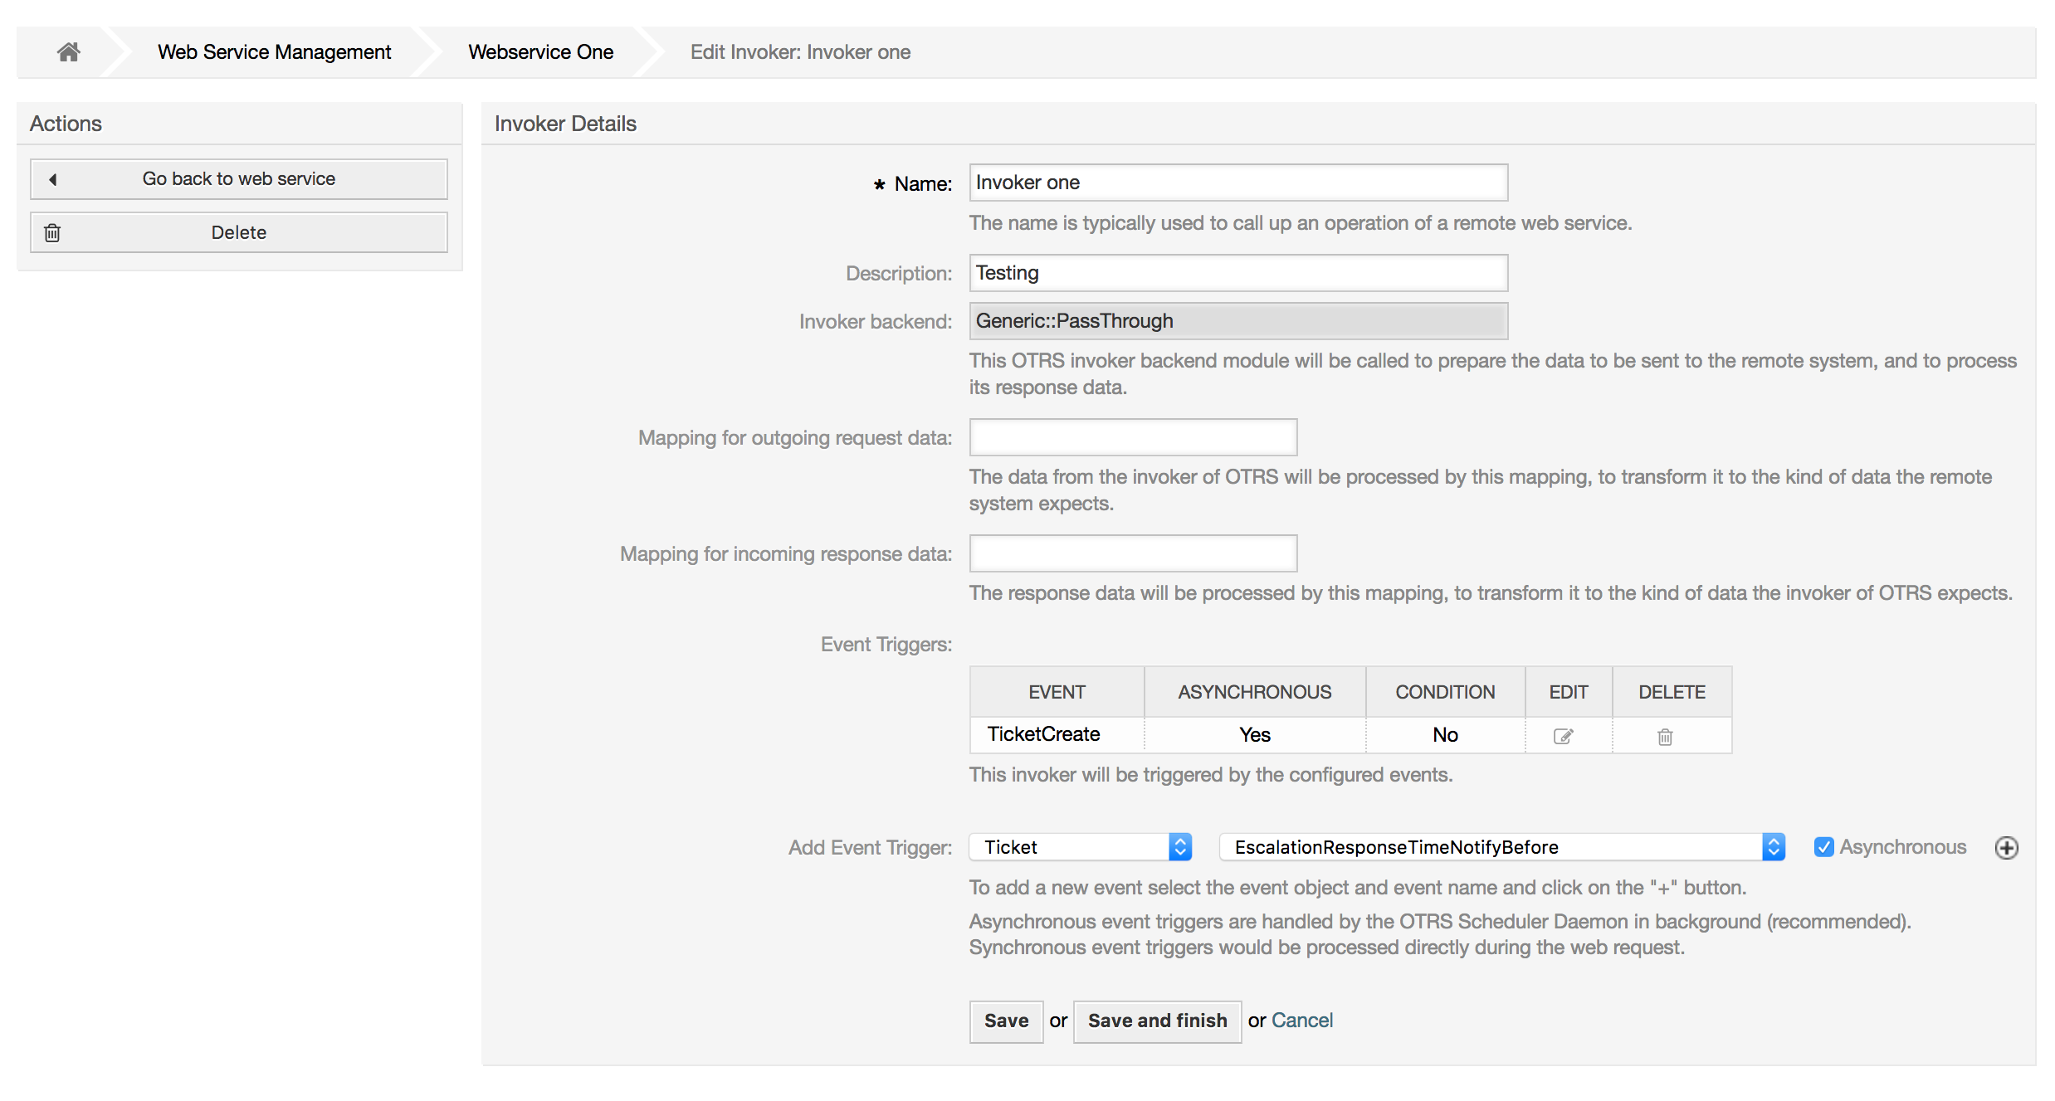Viewport: 2055px width, 1101px height.
Task: Click the Cancel link
Action: coord(1301,1018)
